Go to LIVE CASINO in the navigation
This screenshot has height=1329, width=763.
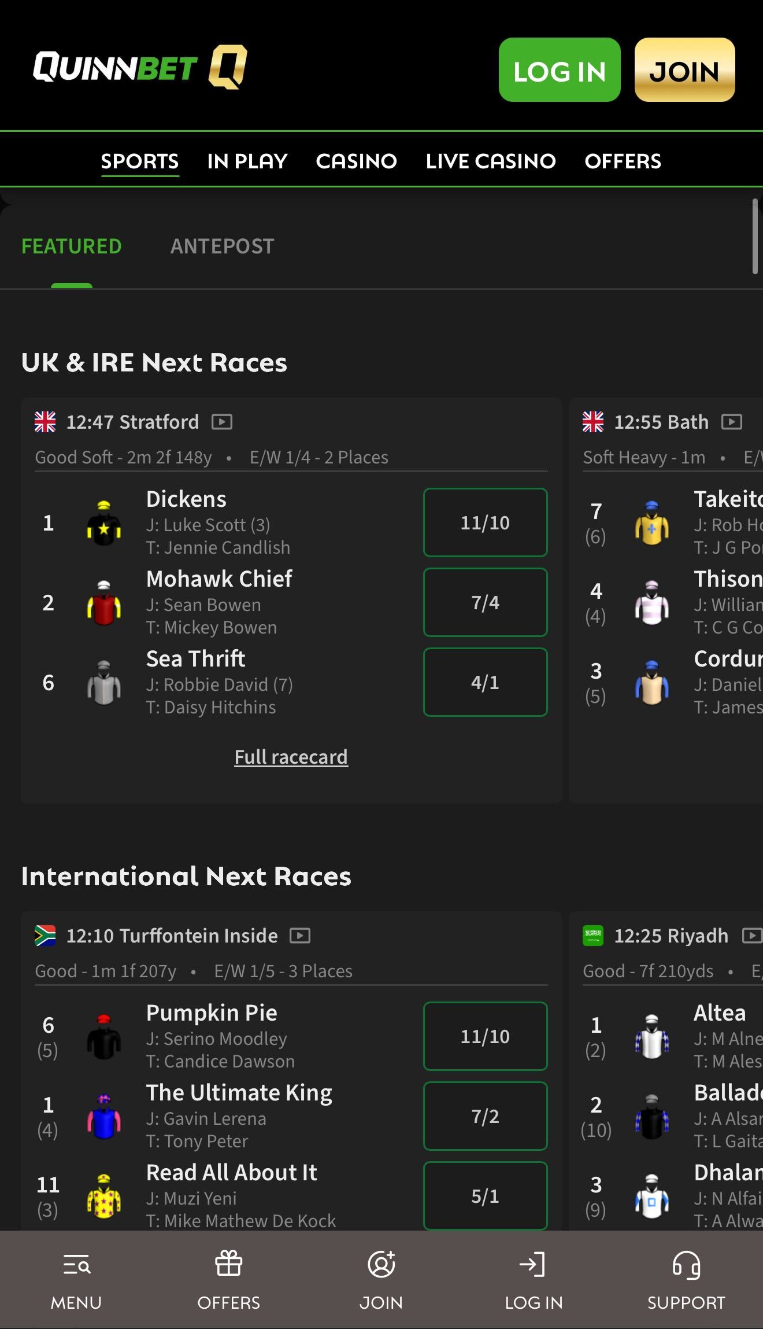click(x=491, y=161)
